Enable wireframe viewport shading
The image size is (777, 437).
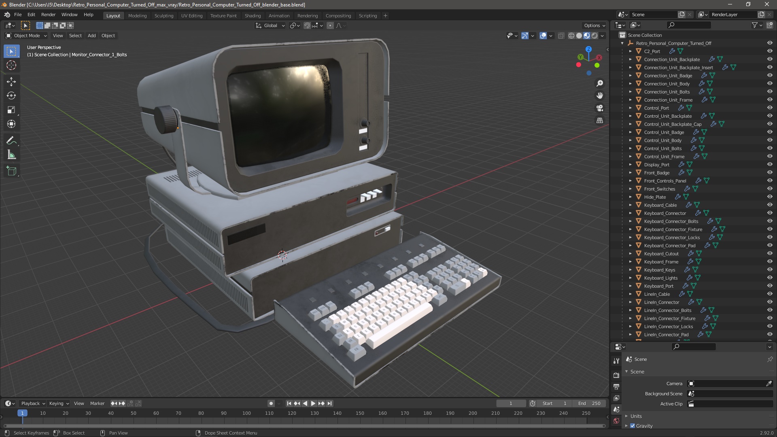tap(571, 36)
